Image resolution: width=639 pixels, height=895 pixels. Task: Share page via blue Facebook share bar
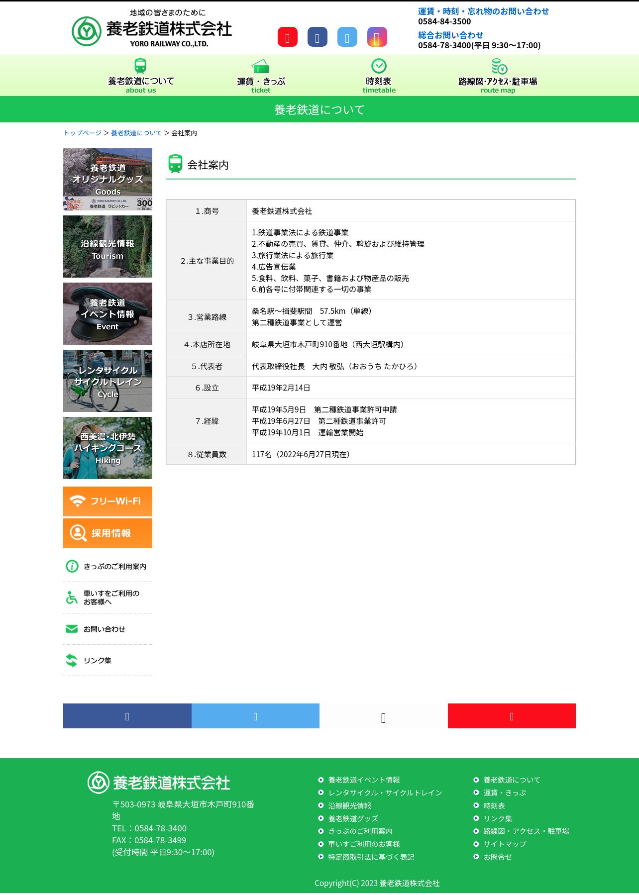[x=127, y=716]
